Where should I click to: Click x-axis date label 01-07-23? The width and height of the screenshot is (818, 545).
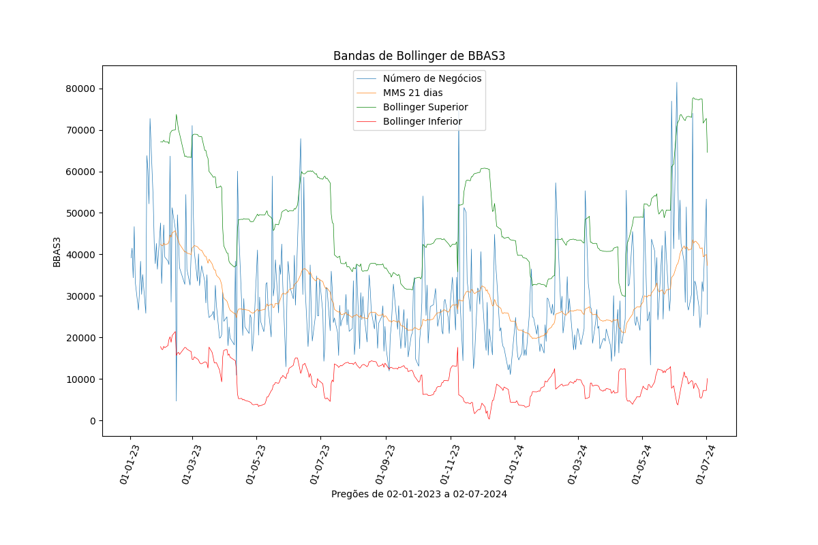[x=319, y=464]
